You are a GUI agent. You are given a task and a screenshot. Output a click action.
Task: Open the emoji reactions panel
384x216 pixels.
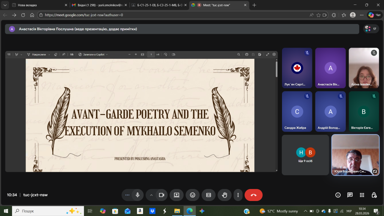click(x=192, y=195)
